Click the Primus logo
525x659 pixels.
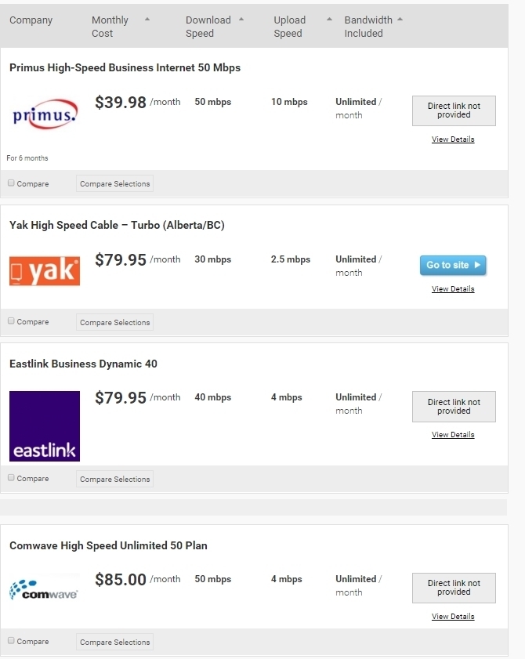click(45, 115)
